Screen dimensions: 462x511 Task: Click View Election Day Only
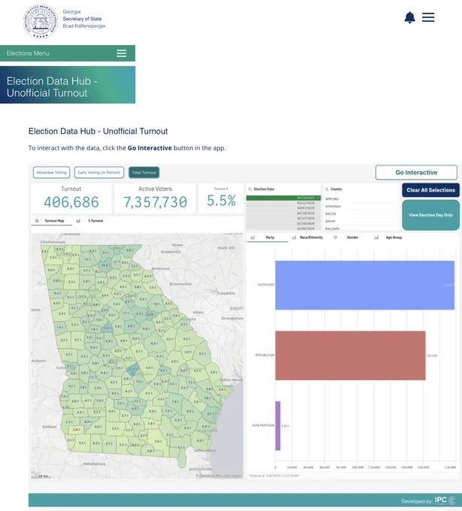430,215
